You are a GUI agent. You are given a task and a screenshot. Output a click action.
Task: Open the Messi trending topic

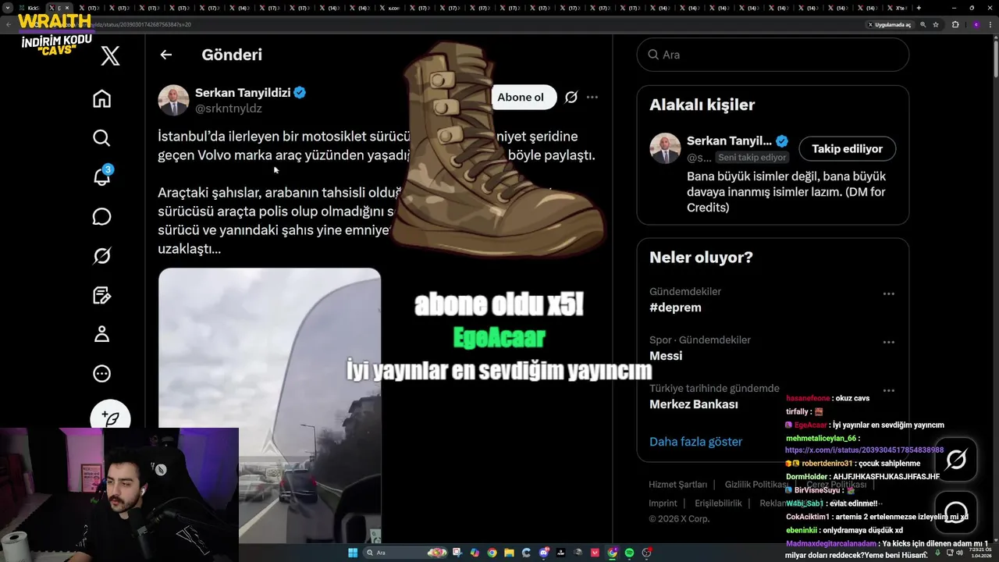tap(666, 356)
